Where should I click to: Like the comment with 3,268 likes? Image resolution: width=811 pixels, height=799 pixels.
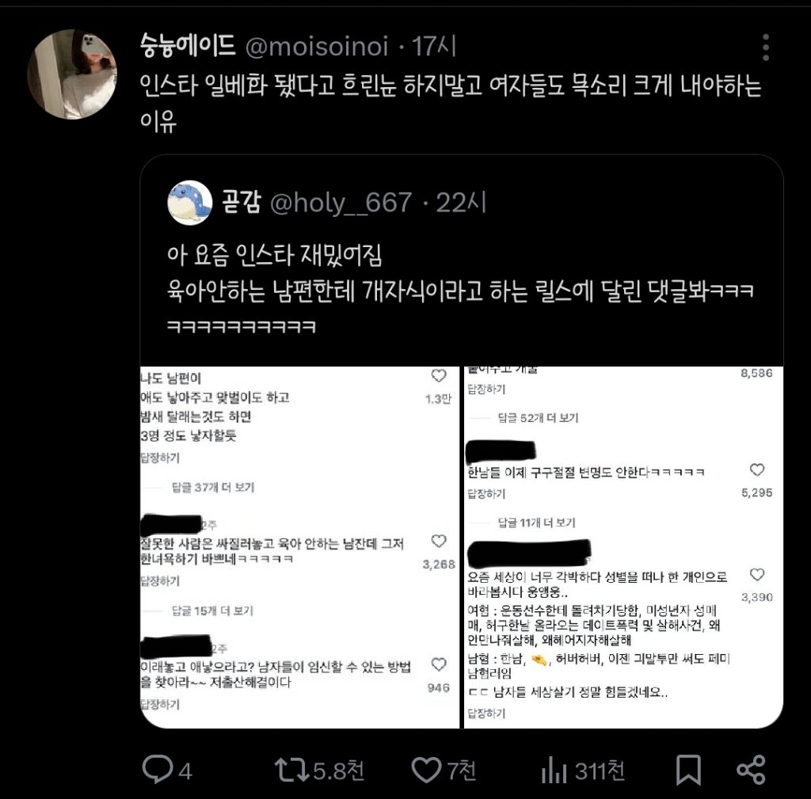[439, 541]
